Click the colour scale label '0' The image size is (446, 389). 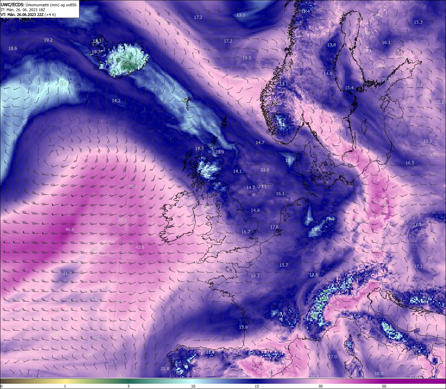coord(1,386)
